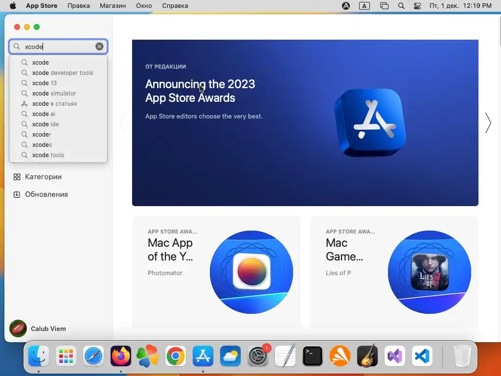
Task: Launch GarageBand from the Dock
Action: (367, 356)
